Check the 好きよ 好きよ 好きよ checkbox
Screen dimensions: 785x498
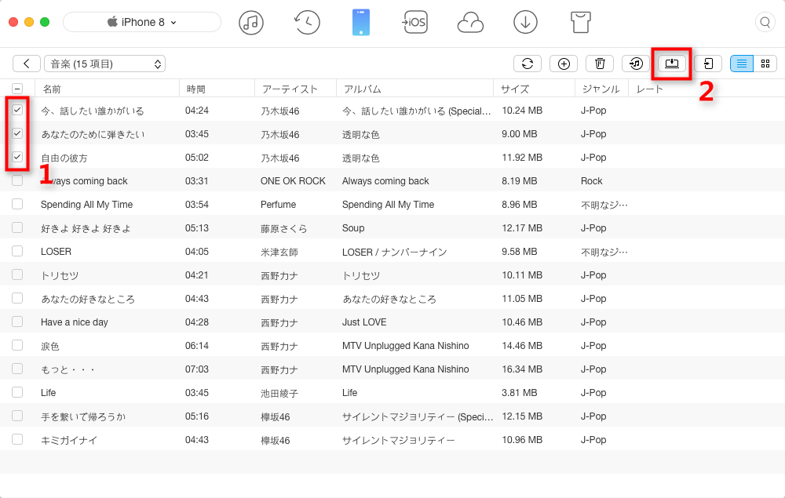pyautogui.click(x=17, y=227)
